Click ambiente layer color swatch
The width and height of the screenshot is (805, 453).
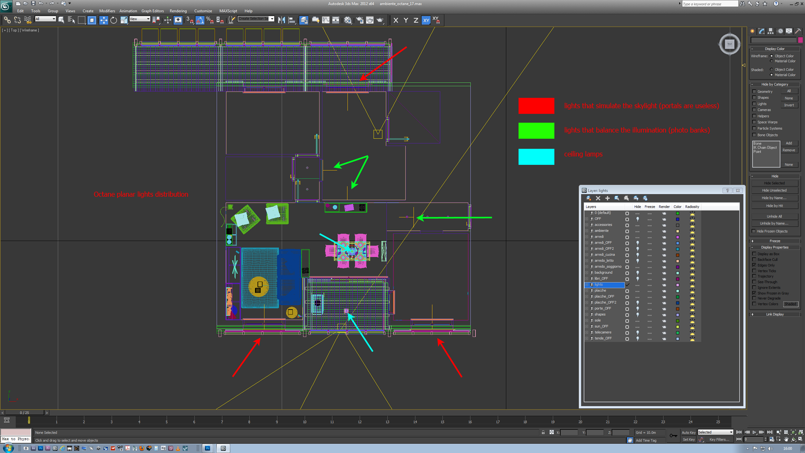click(x=678, y=231)
